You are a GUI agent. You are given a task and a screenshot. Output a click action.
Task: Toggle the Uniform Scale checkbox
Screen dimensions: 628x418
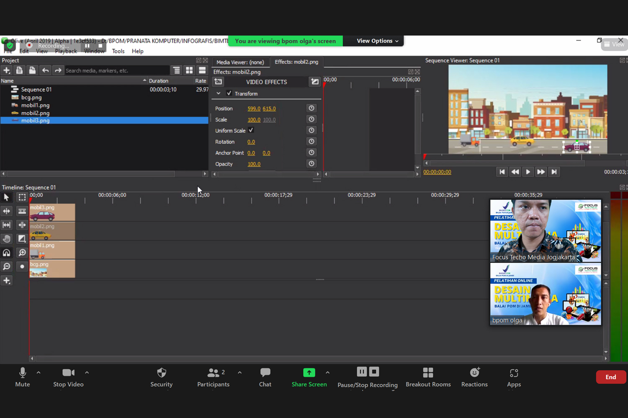[251, 130]
